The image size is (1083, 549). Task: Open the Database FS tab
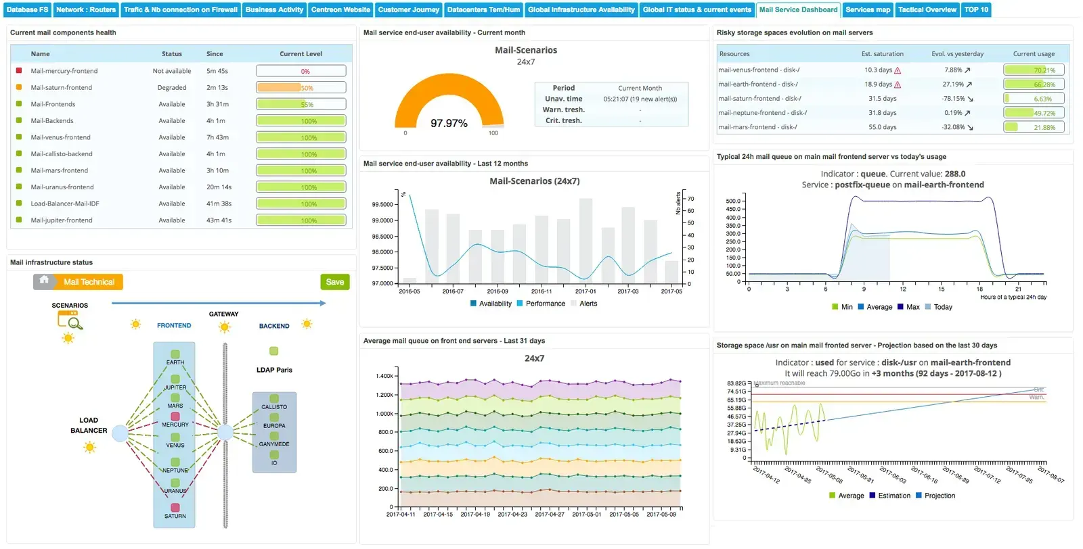coord(27,9)
